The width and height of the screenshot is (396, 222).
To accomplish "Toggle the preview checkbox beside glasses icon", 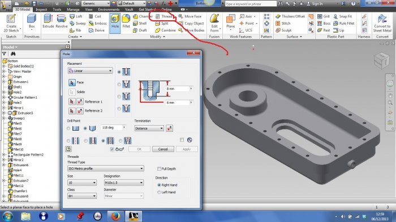I will click(112, 149).
